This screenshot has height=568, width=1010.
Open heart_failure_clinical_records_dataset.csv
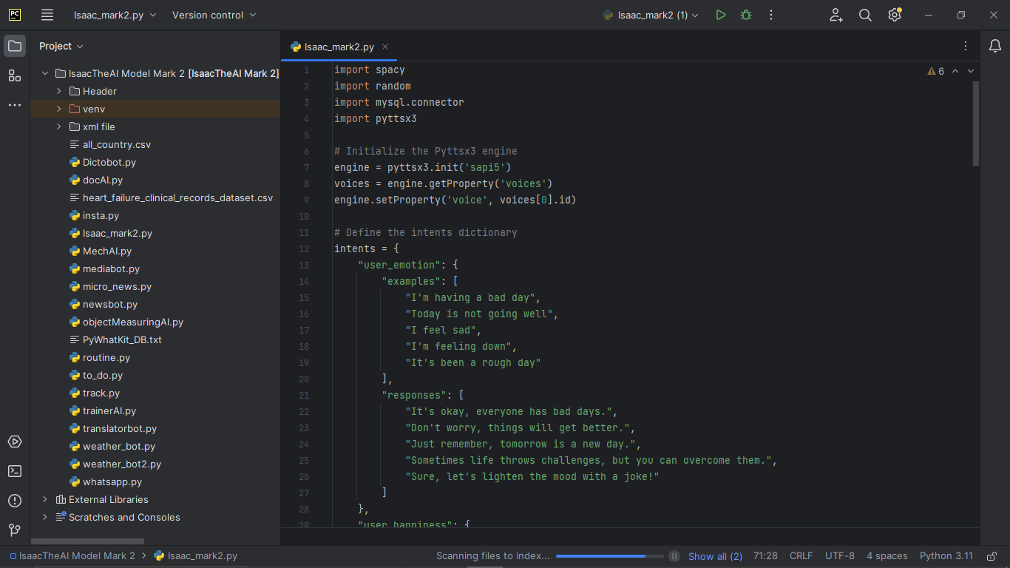point(171,197)
